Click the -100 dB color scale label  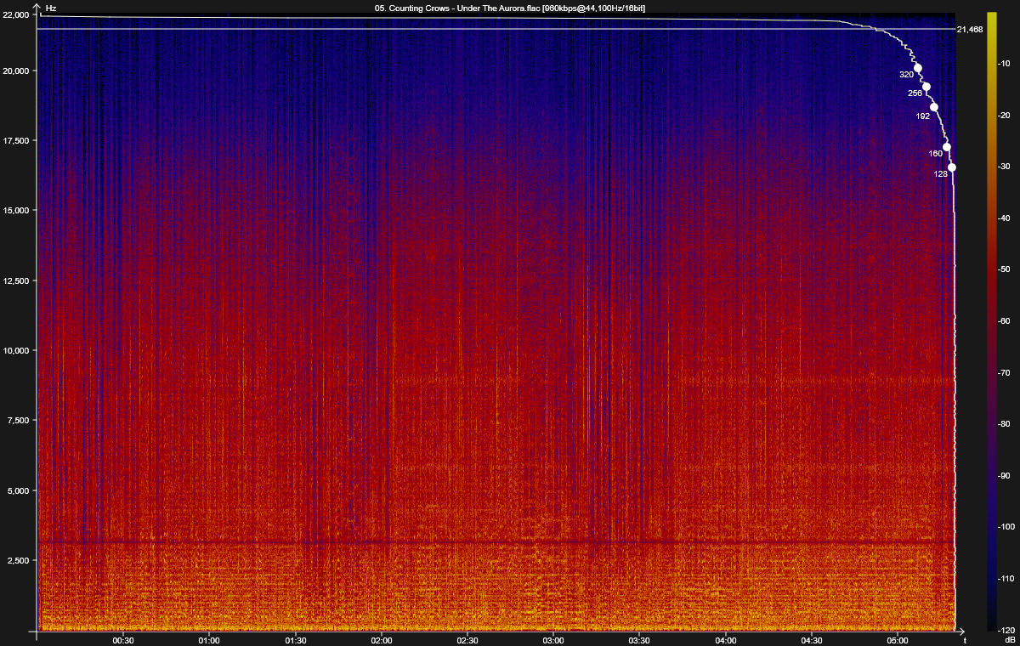click(1008, 527)
